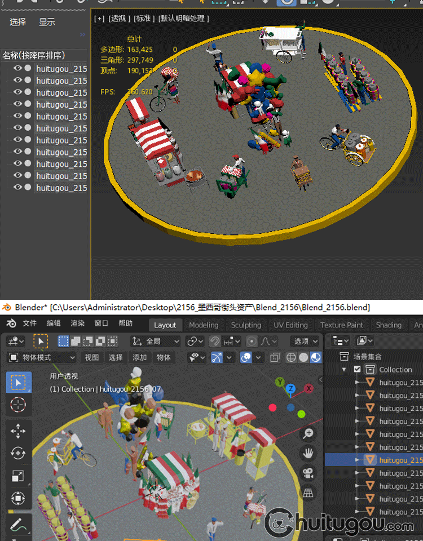Activate the Rotate tool
Viewport: 423px width, 541px height.
(19, 453)
